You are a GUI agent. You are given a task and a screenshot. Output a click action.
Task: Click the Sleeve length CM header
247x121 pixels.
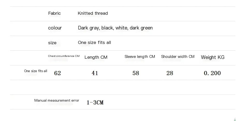[x=140, y=57]
